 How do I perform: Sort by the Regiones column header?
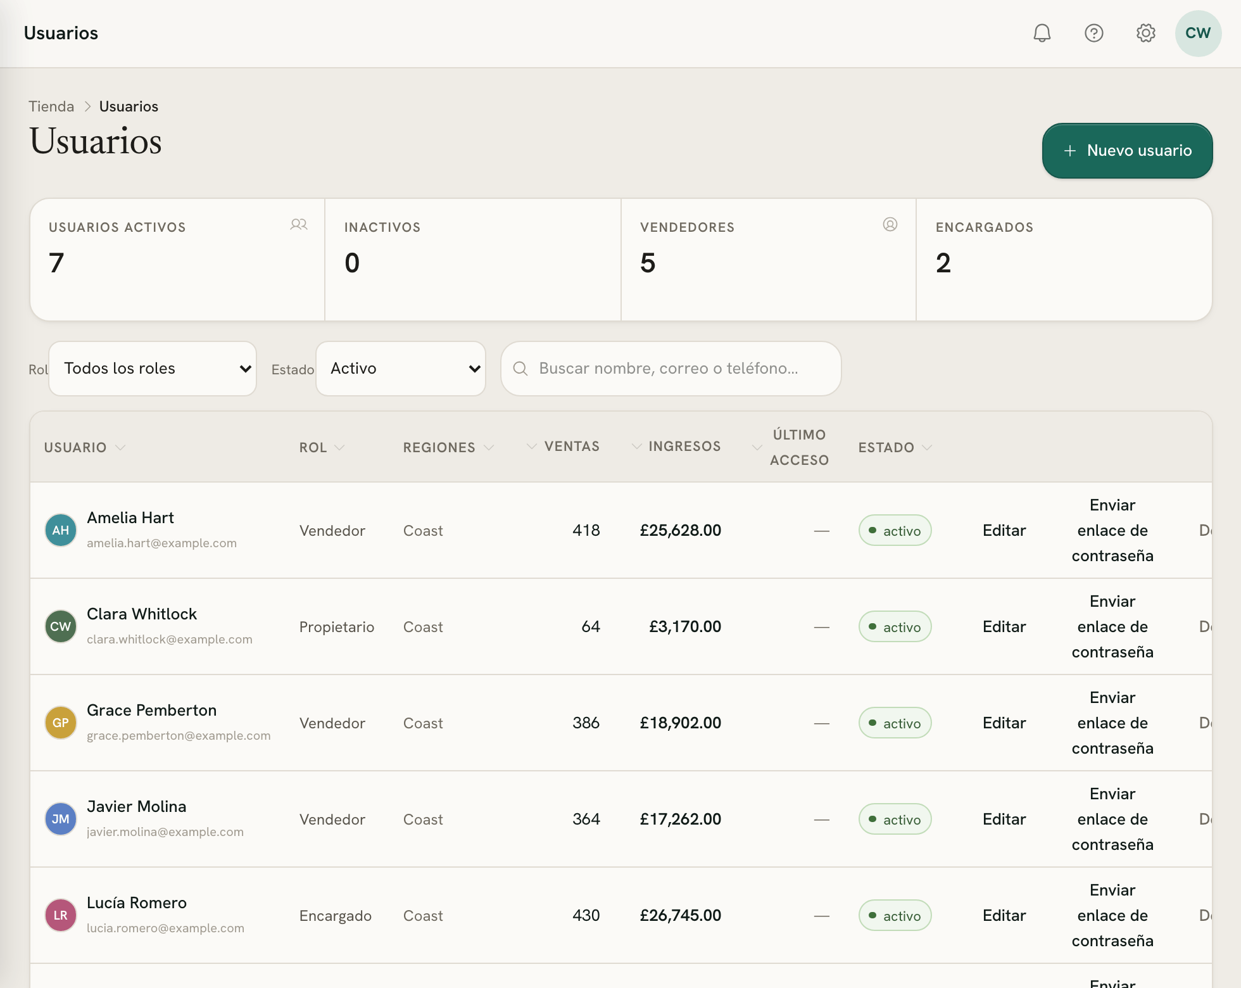click(448, 448)
